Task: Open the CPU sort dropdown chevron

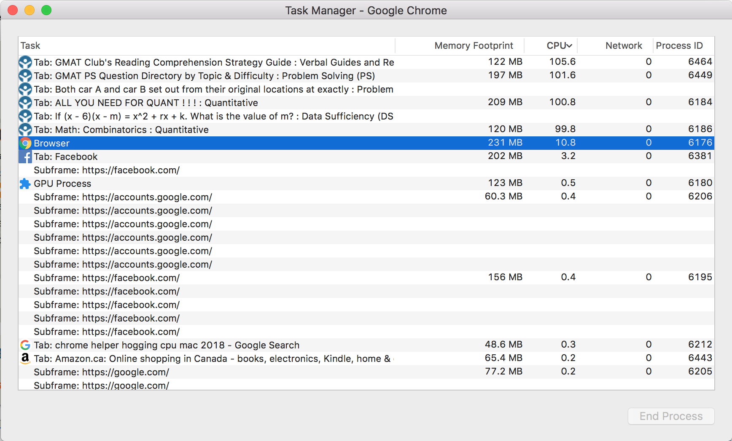Action: coord(570,45)
